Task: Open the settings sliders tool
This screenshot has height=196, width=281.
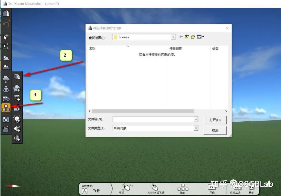Action: (6, 46)
